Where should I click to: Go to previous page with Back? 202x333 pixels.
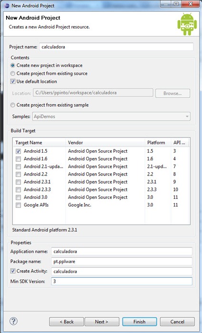(x=66, y=322)
